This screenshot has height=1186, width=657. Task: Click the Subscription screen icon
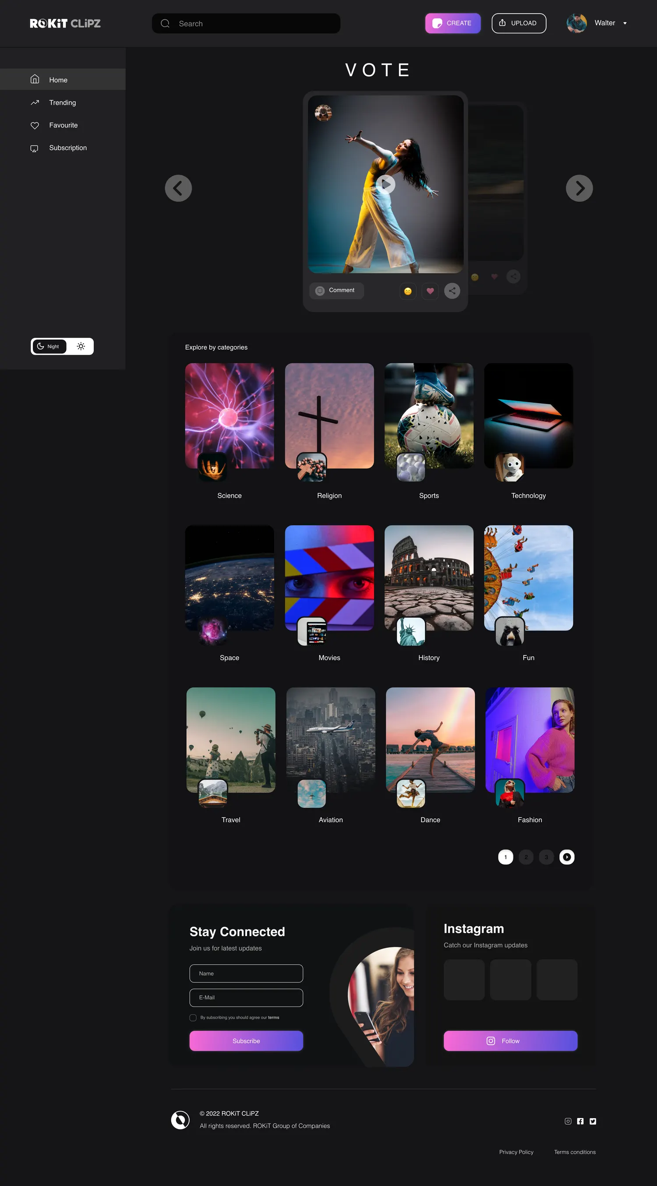(x=35, y=148)
